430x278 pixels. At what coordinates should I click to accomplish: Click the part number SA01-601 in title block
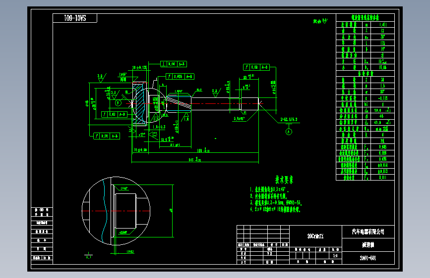[368, 258]
